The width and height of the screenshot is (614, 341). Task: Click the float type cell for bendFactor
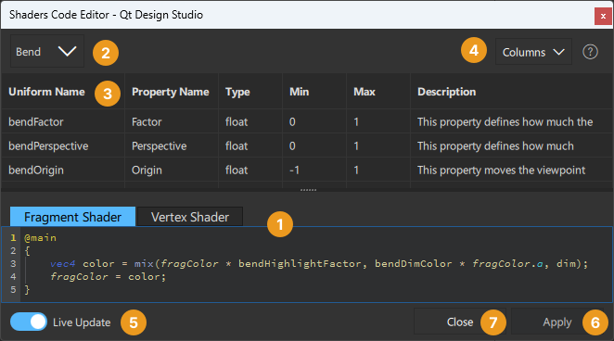[250, 121]
